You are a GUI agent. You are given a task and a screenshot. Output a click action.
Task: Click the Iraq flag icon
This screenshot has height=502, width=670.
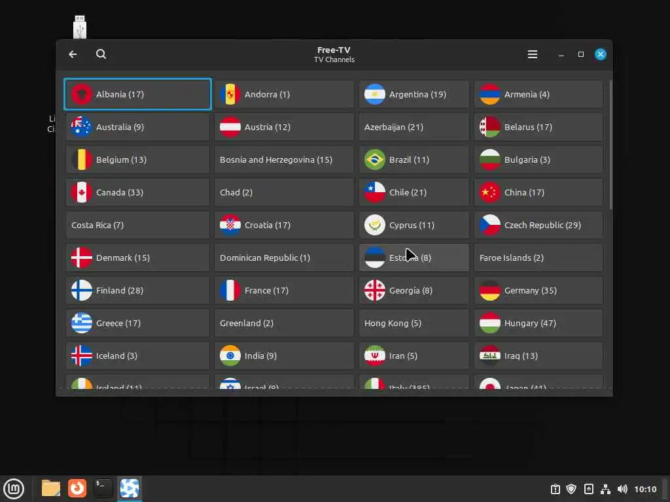tap(489, 356)
